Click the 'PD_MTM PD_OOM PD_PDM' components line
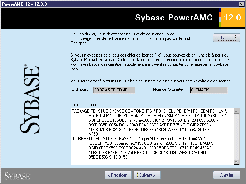246x184 pixels. point(158,116)
